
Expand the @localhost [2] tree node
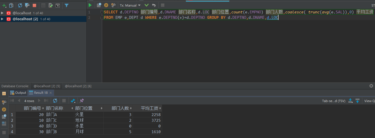pos(2,19)
